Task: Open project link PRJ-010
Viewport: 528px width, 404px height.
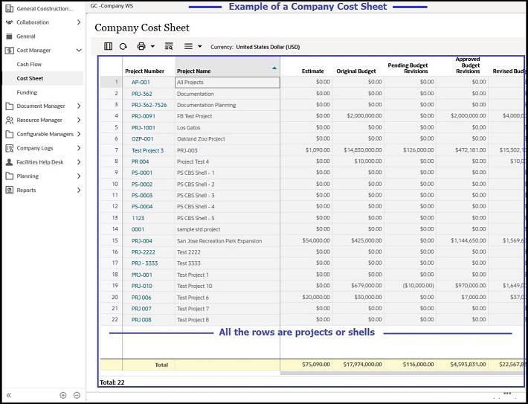Action: coord(142,286)
